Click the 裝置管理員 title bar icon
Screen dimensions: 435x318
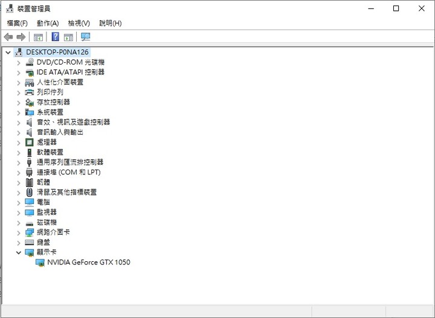10,8
